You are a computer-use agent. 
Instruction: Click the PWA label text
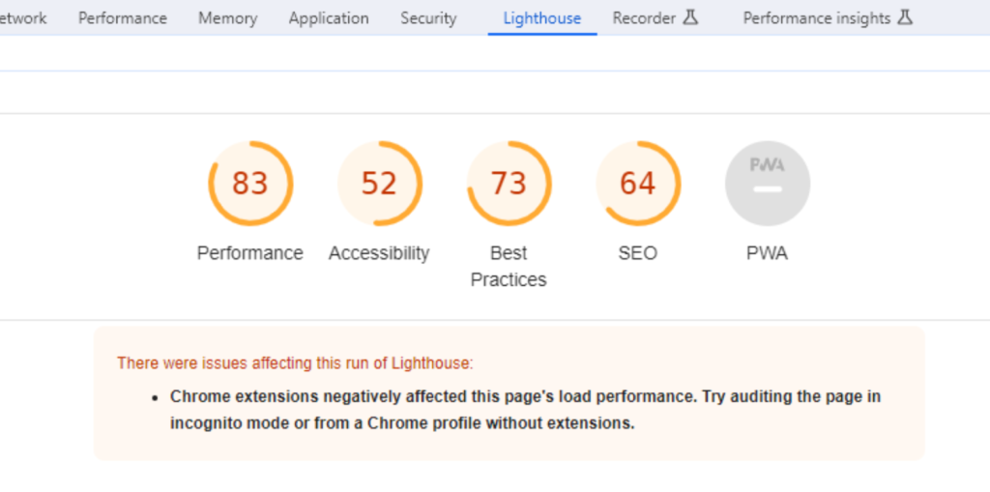click(x=767, y=253)
